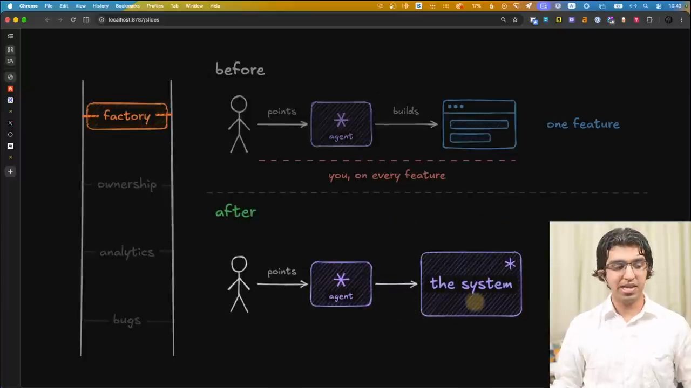691x388 pixels.
Task: Bookmark this page with the star
Action: pyautogui.click(x=515, y=20)
